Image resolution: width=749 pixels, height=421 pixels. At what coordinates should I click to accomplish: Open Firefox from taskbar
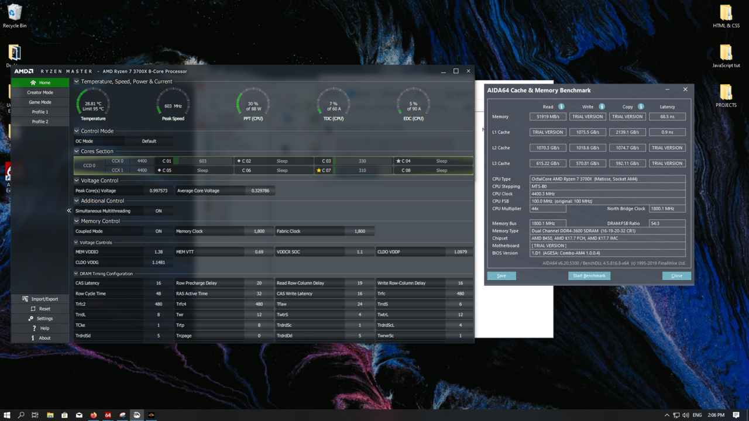[94, 415]
